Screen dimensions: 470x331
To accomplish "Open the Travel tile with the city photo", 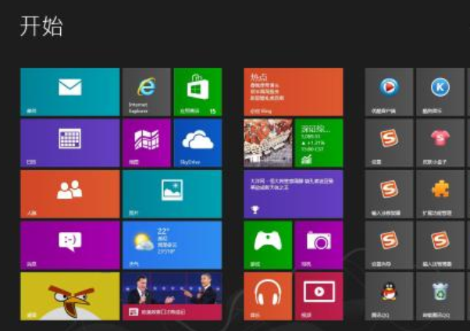I will pyautogui.click(x=268, y=143).
